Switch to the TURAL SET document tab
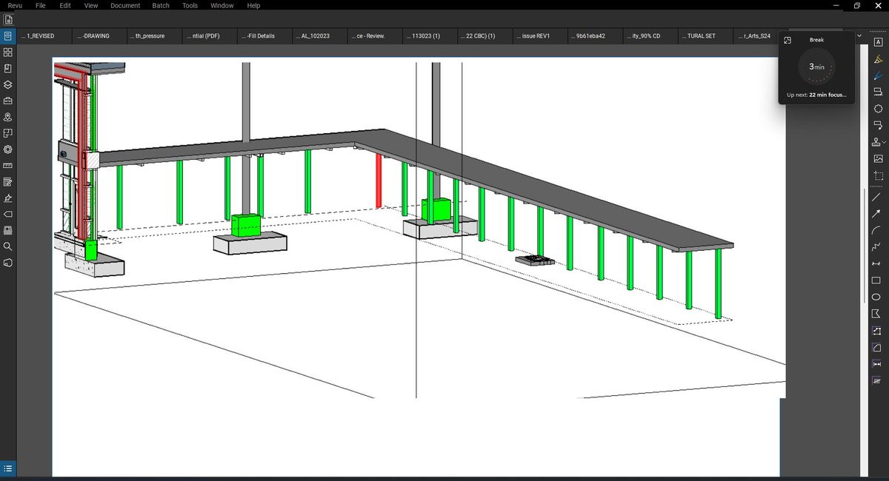The image size is (889, 481). 702,35
